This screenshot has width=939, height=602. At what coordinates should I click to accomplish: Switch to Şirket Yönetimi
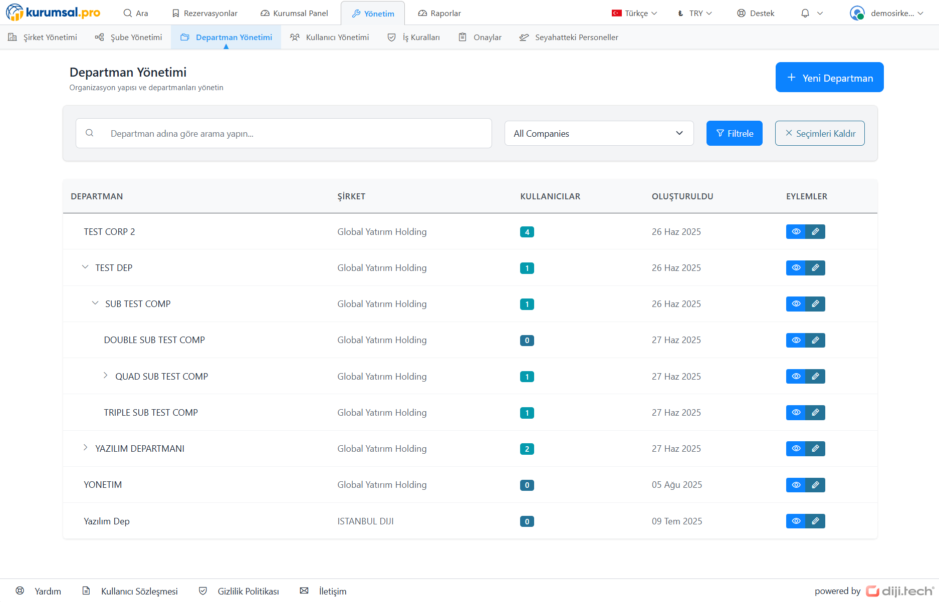pyautogui.click(x=43, y=37)
